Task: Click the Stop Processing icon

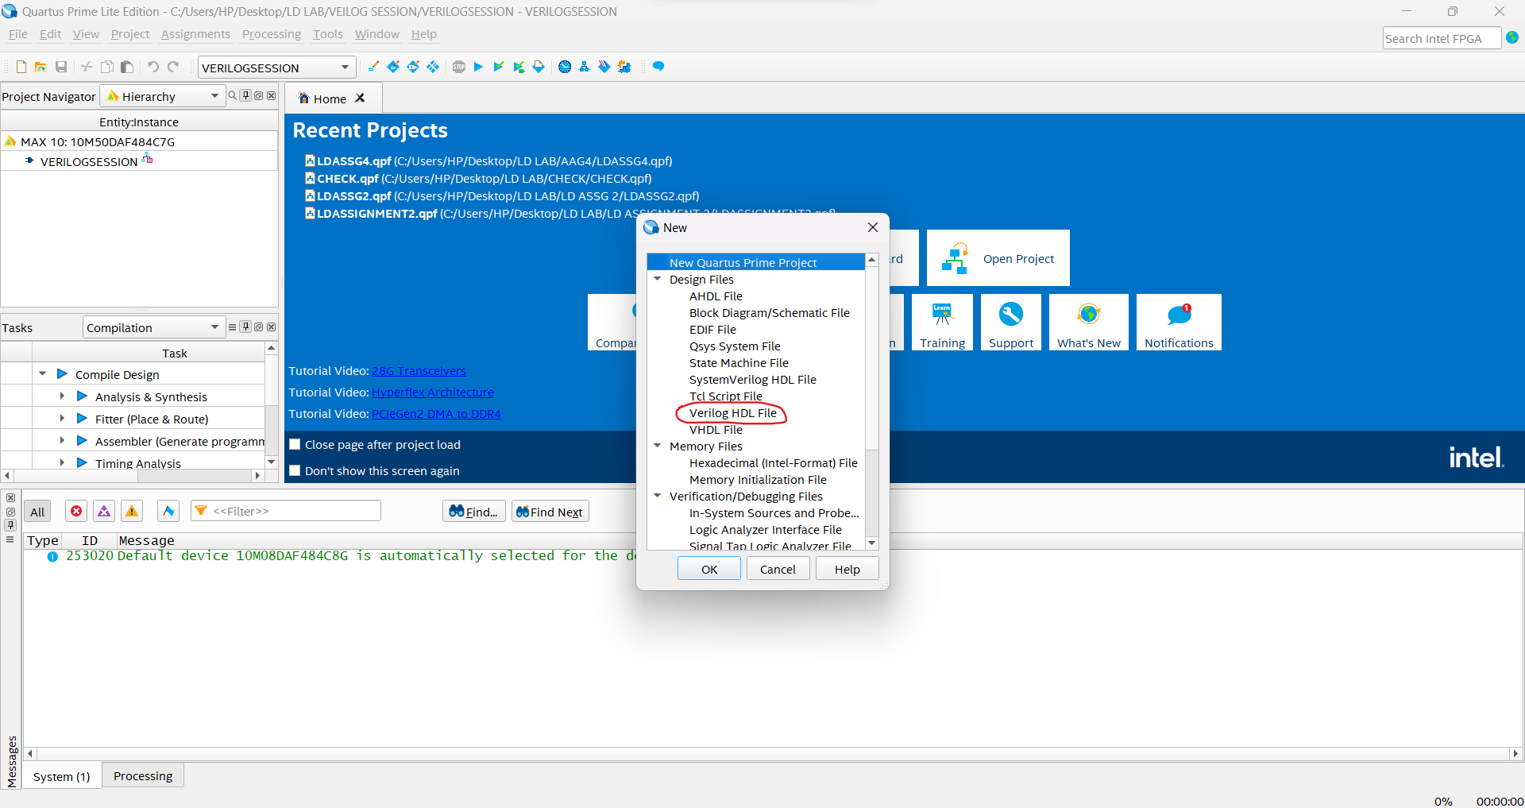Action: tap(459, 67)
